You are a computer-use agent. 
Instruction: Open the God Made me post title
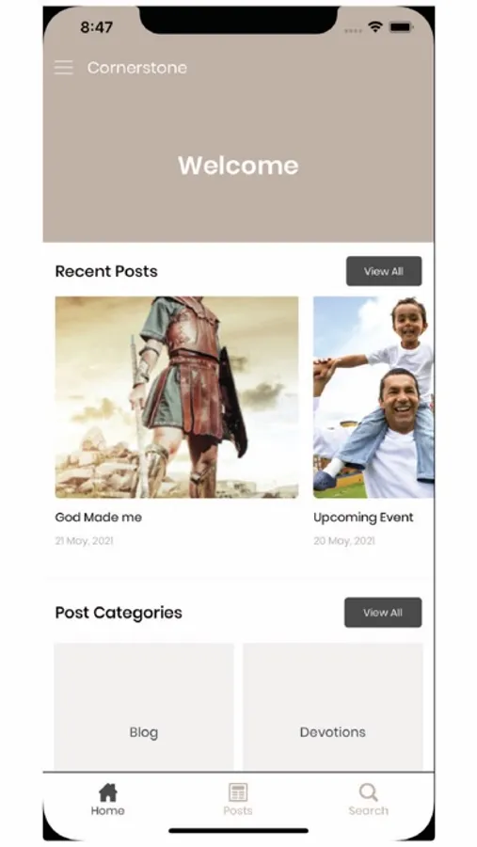tap(99, 518)
